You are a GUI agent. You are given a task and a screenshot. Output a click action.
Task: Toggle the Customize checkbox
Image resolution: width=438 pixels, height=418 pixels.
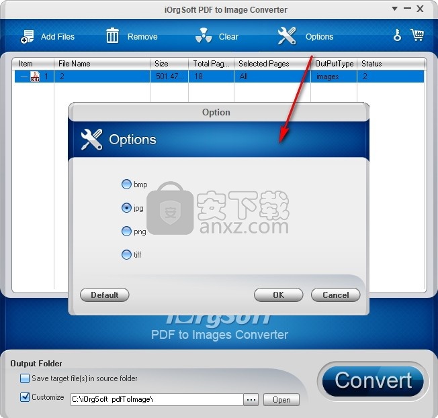25,397
